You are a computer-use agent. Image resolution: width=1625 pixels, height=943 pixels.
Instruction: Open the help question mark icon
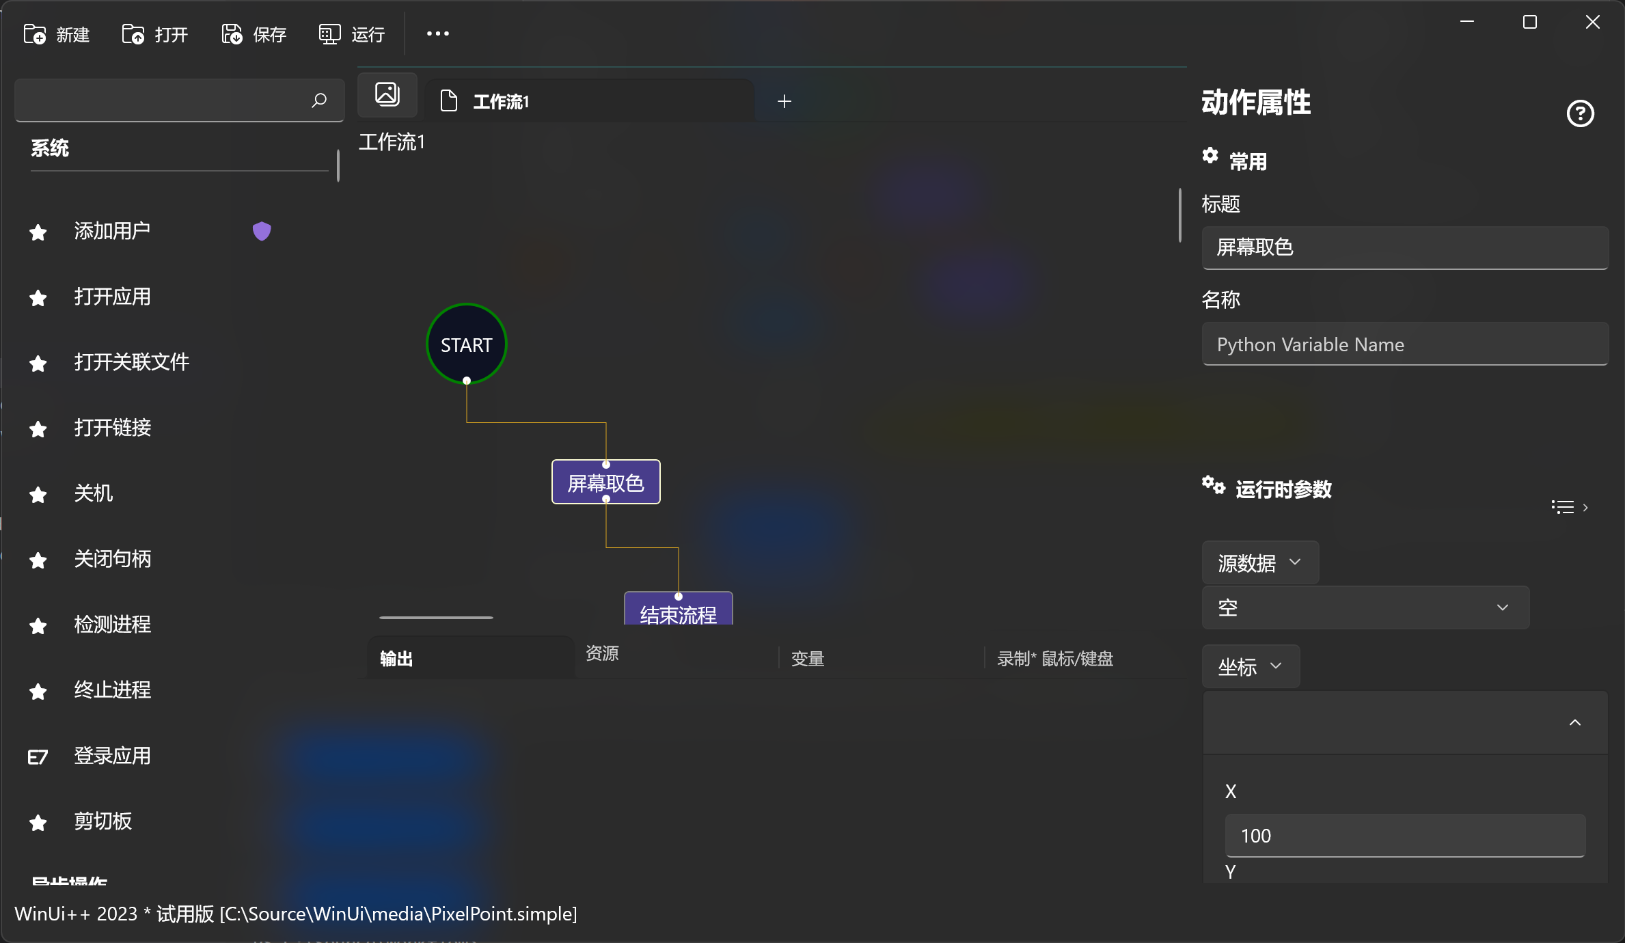coord(1580,113)
